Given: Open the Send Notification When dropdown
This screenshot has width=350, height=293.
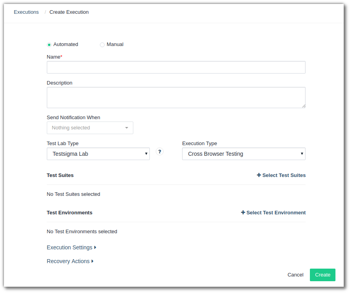Looking at the screenshot, I should (x=90, y=128).
